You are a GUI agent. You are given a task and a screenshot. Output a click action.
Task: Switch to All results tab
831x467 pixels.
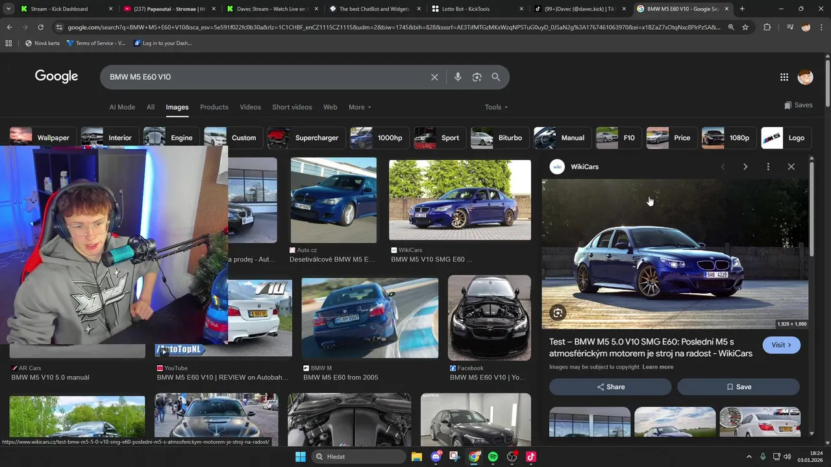[151, 107]
